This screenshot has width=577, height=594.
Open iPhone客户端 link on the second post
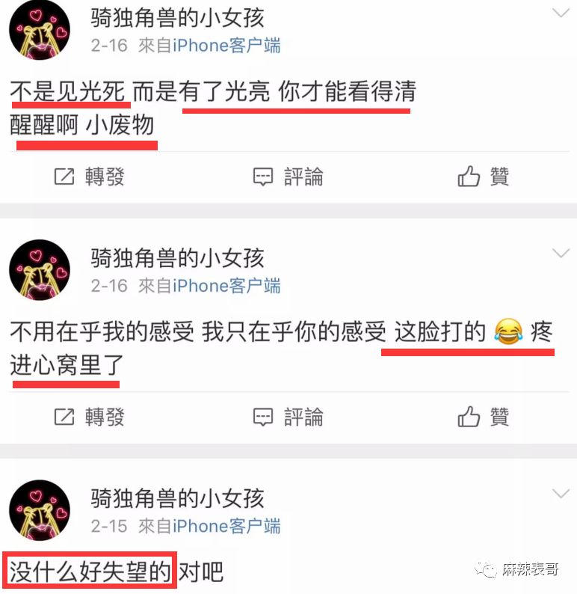(226, 286)
